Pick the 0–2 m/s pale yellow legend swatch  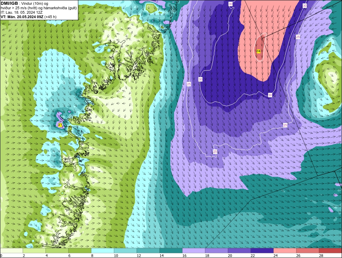tap(11, 250)
